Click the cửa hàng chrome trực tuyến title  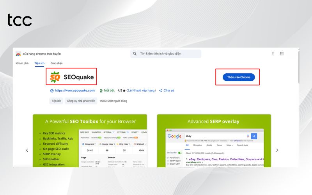pyautogui.click(x=42, y=54)
